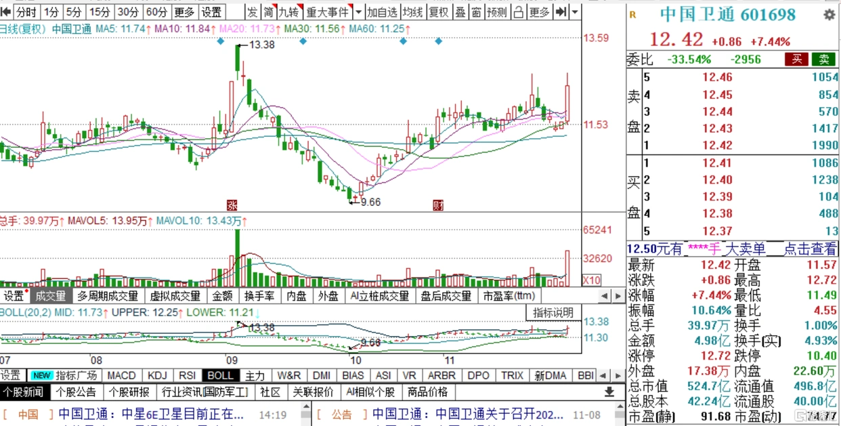Open the dropdown arrow after 重大事件

(x=358, y=12)
